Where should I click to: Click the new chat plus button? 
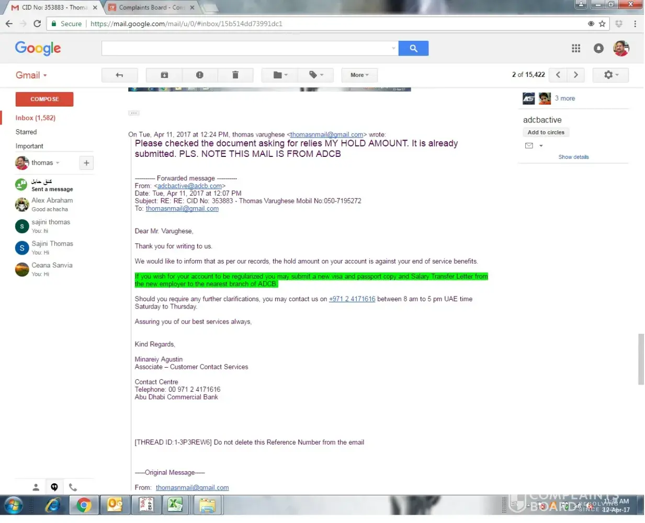tap(86, 163)
